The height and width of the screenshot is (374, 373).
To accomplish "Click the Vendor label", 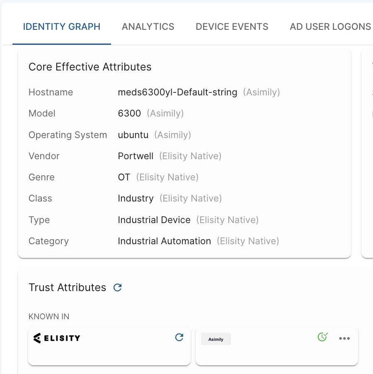I will pyautogui.click(x=44, y=156).
